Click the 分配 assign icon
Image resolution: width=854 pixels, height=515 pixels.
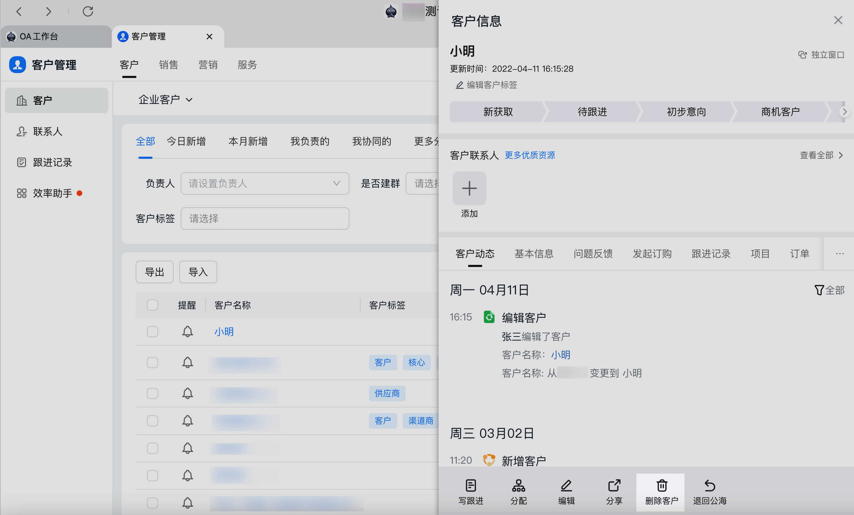pos(518,486)
